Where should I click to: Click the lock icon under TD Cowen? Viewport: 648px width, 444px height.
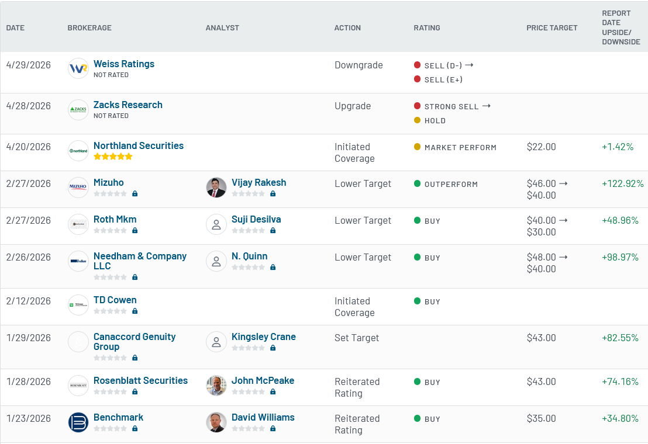click(x=135, y=311)
